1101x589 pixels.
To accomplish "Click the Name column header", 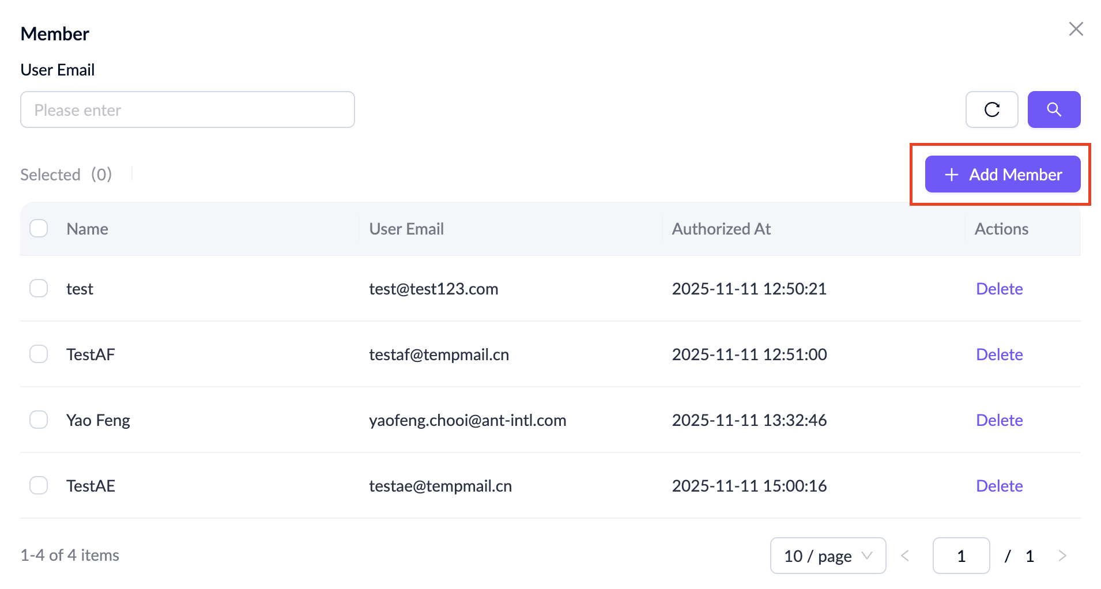I will point(87,228).
